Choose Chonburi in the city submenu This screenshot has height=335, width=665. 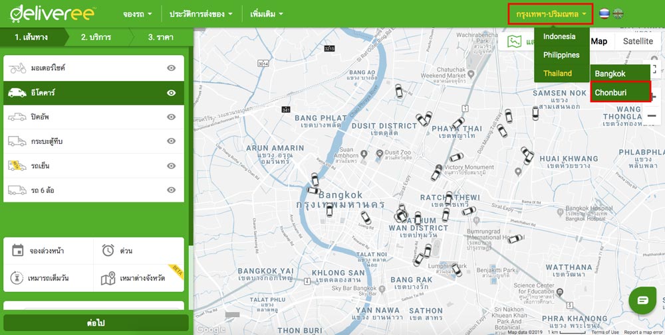620,92
